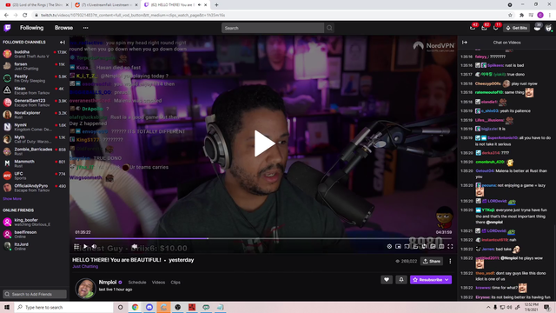Switch to the Lord of the Rings YouTube tab
The image size is (556, 313).
point(36,5)
